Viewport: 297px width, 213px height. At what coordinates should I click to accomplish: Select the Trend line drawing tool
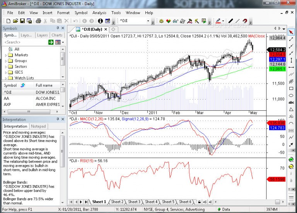tap(291, 39)
